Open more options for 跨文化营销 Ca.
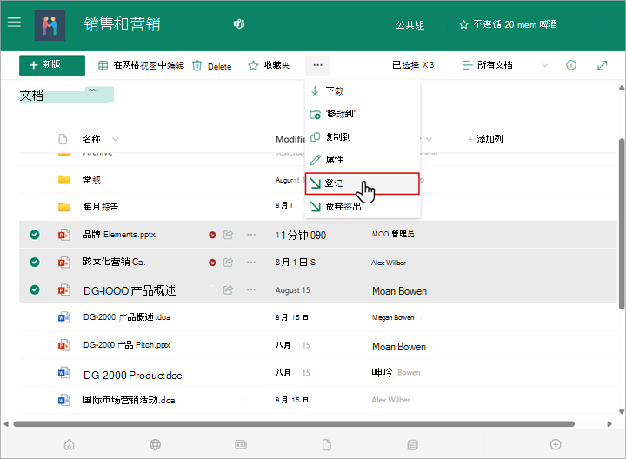Image resolution: width=626 pixels, height=459 pixels. click(x=251, y=263)
